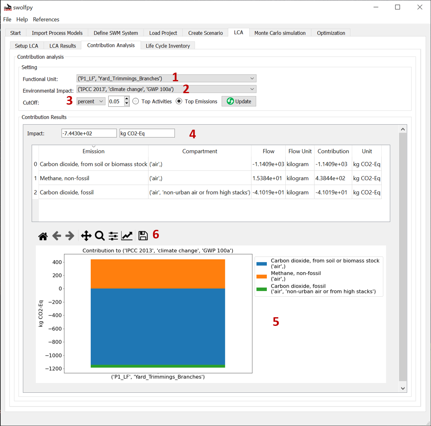Maximize the swolfpy window
Viewport: 431px width, 426px height.
[397, 7]
